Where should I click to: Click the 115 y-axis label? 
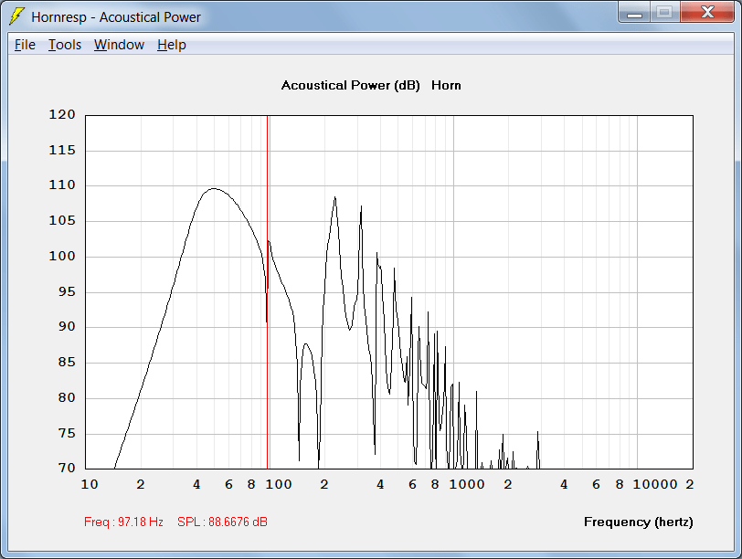[x=62, y=151]
